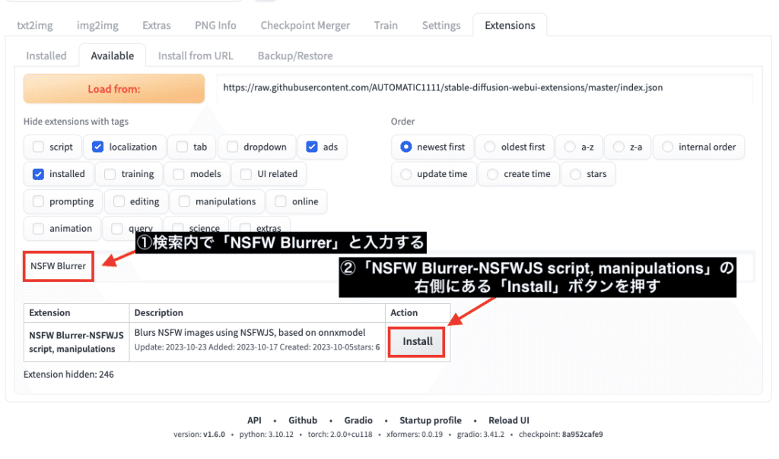
Task: Switch to the Install from URL tab
Action: tap(195, 55)
